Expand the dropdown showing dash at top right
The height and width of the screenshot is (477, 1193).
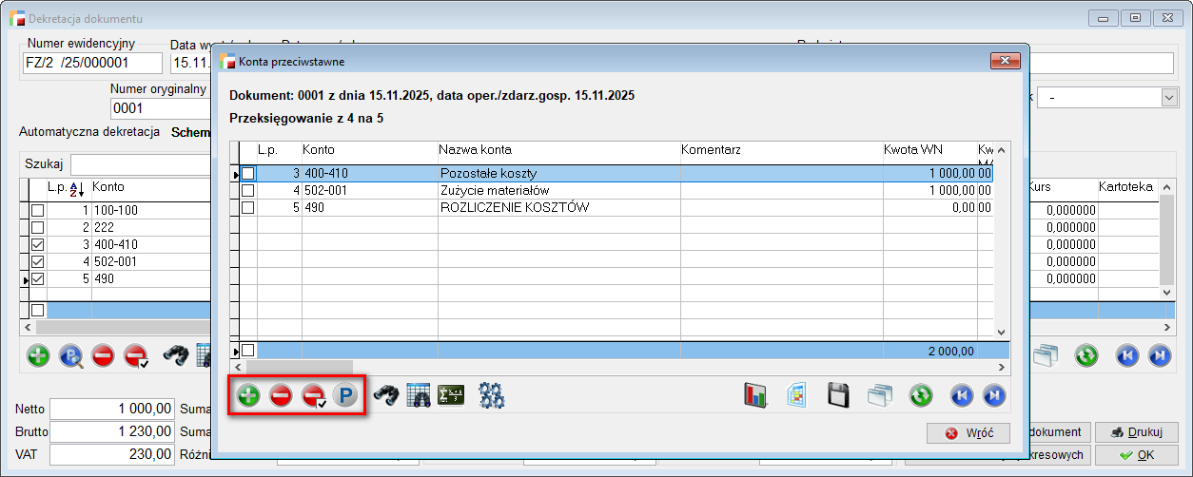click(x=1168, y=98)
